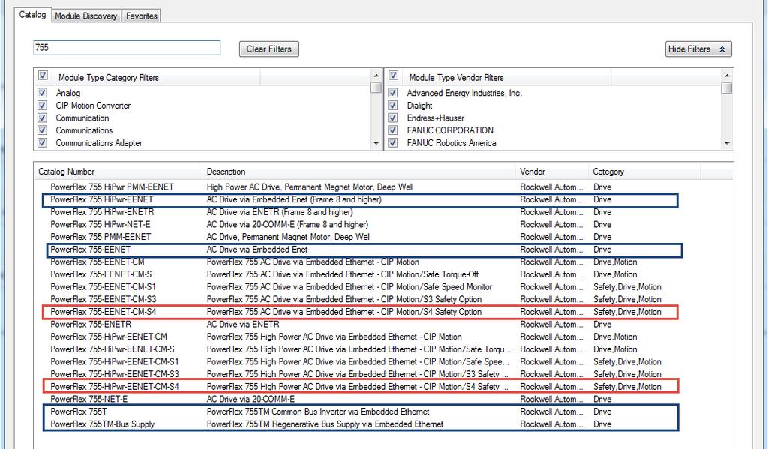Image resolution: width=768 pixels, height=449 pixels.
Task: Sort by the Category column header
Action: [x=644, y=172]
